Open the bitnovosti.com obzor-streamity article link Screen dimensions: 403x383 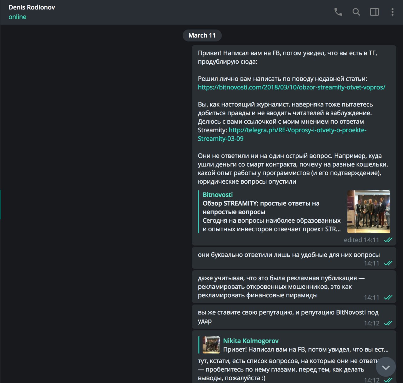292,87
